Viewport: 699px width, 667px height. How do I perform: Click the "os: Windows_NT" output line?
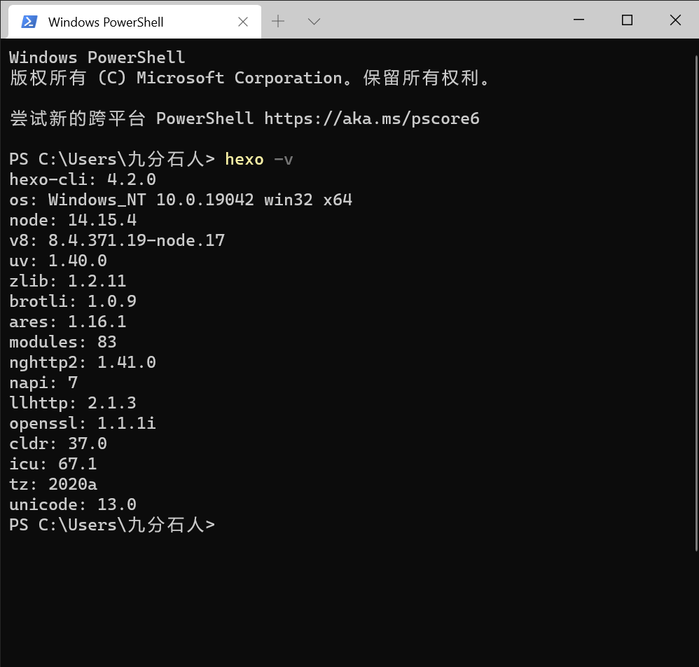(x=181, y=200)
